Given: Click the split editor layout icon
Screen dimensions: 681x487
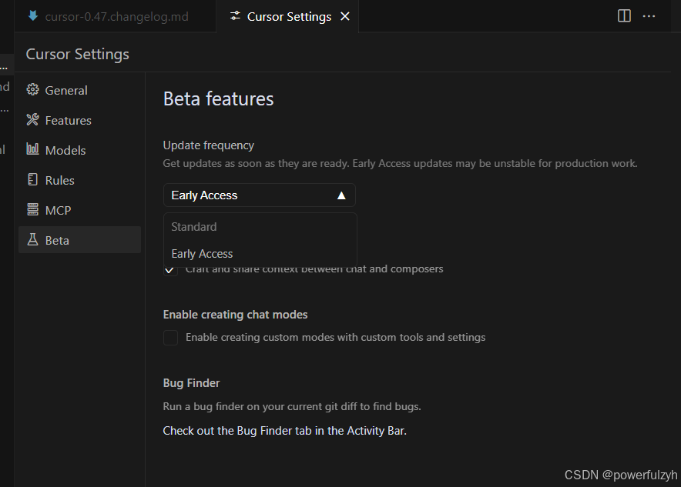Looking at the screenshot, I should point(625,16).
